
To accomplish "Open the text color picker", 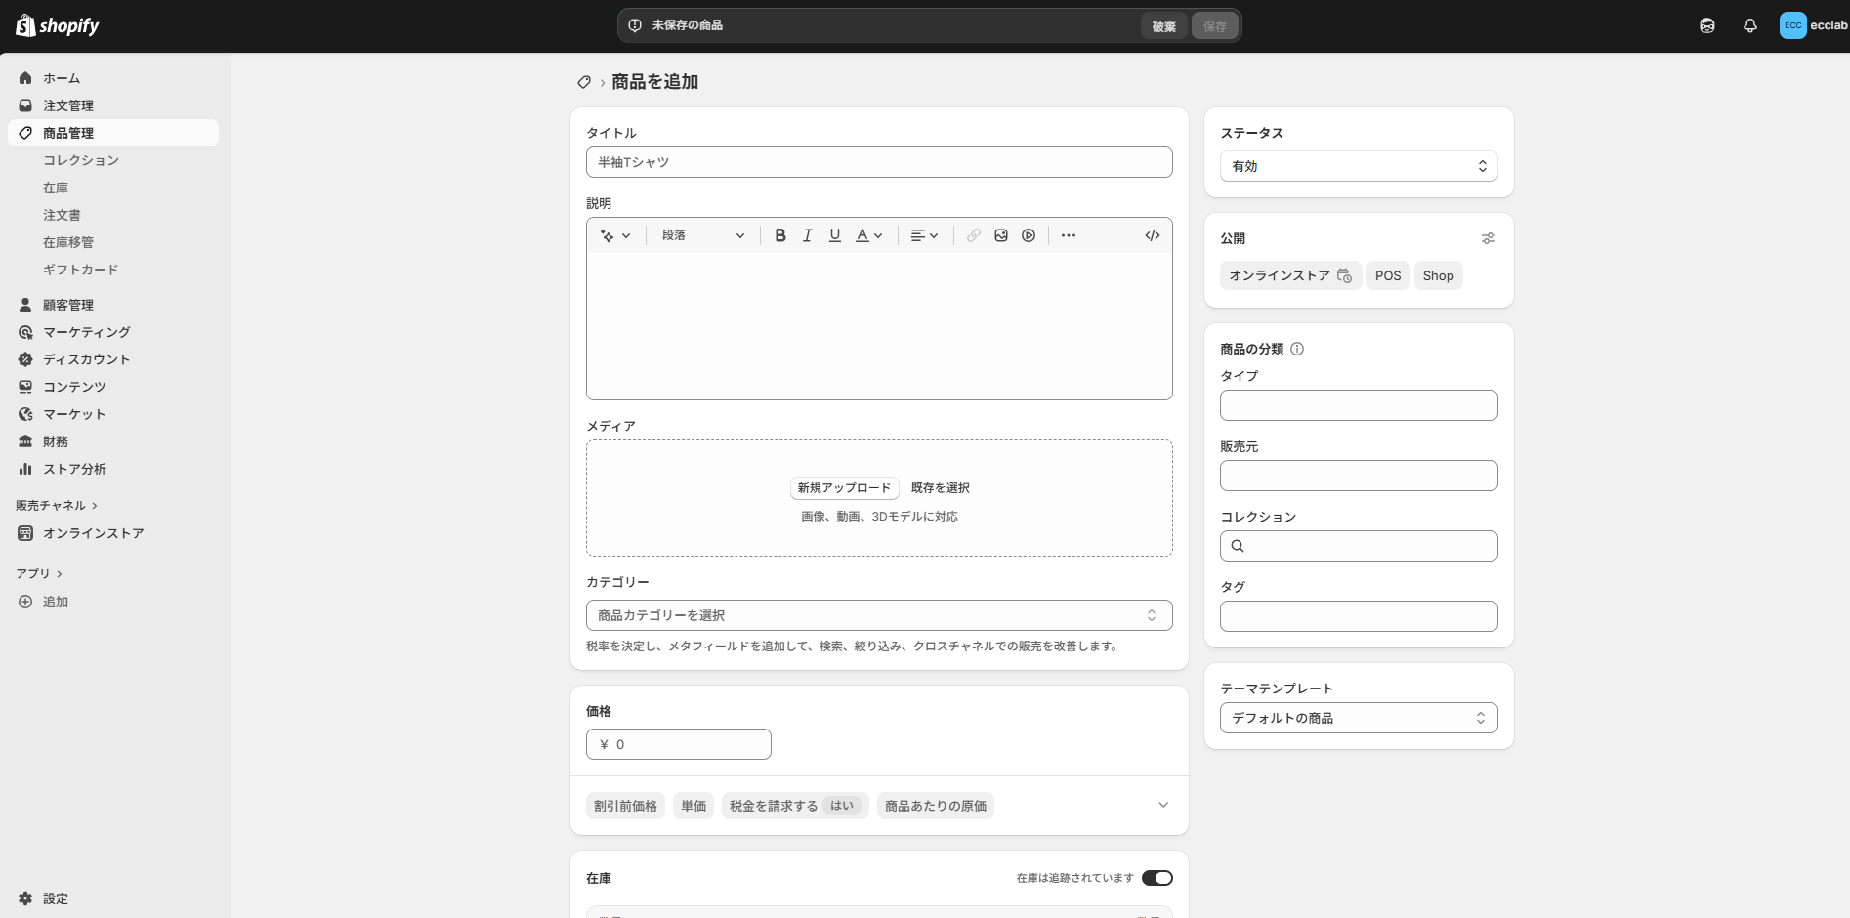I will click(868, 235).
